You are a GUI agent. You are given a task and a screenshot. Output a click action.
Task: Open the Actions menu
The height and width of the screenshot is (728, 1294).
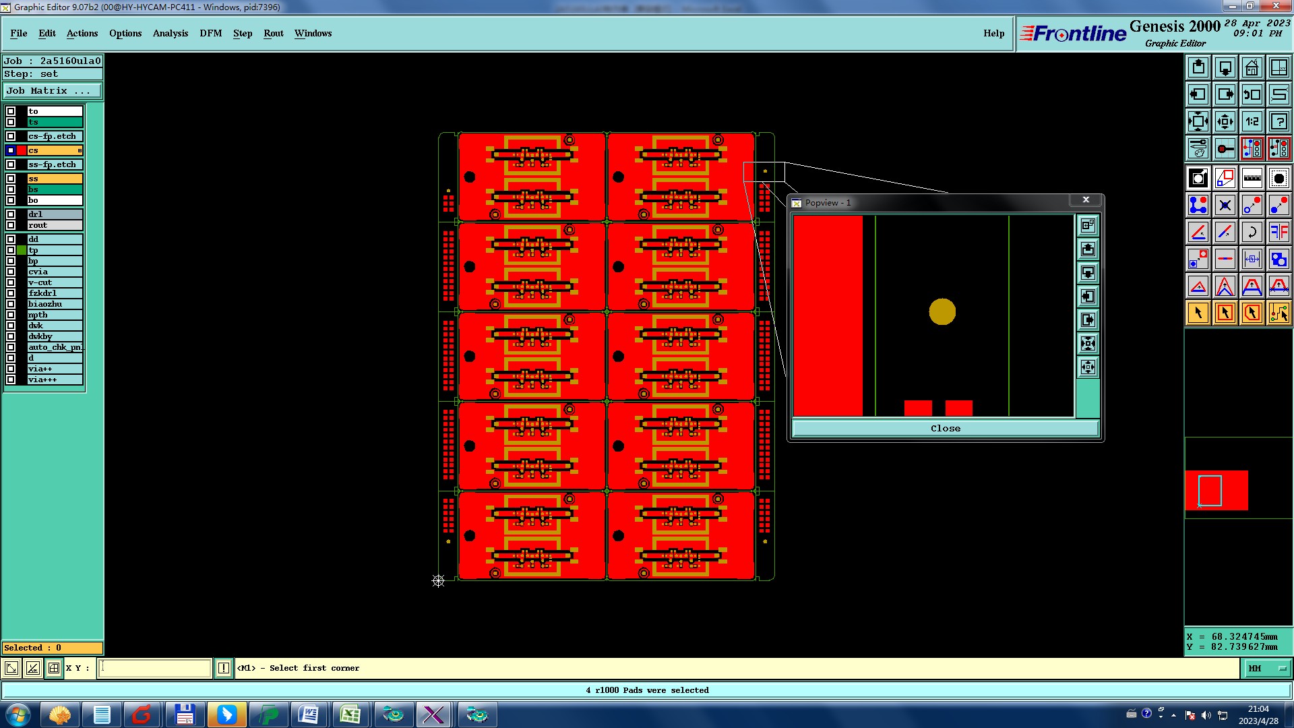point(82,33)
